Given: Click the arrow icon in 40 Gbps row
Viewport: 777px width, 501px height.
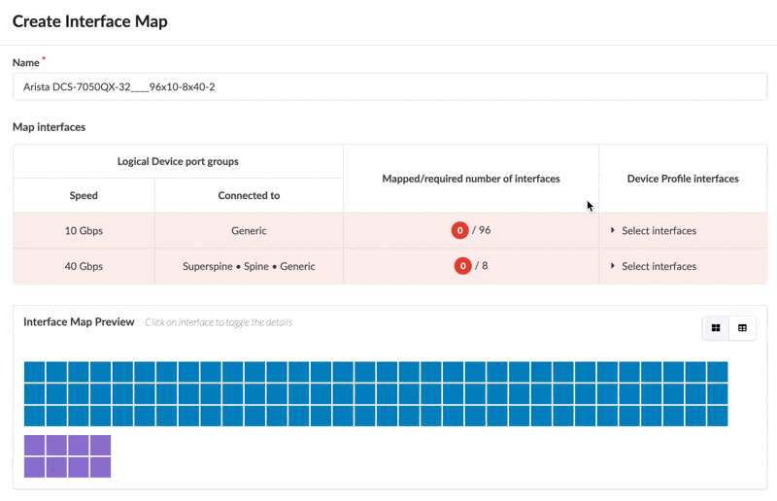Looking at the screenshot, I should [x=613, y=266].
